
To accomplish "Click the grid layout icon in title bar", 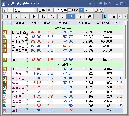I will tap(106, 4).
